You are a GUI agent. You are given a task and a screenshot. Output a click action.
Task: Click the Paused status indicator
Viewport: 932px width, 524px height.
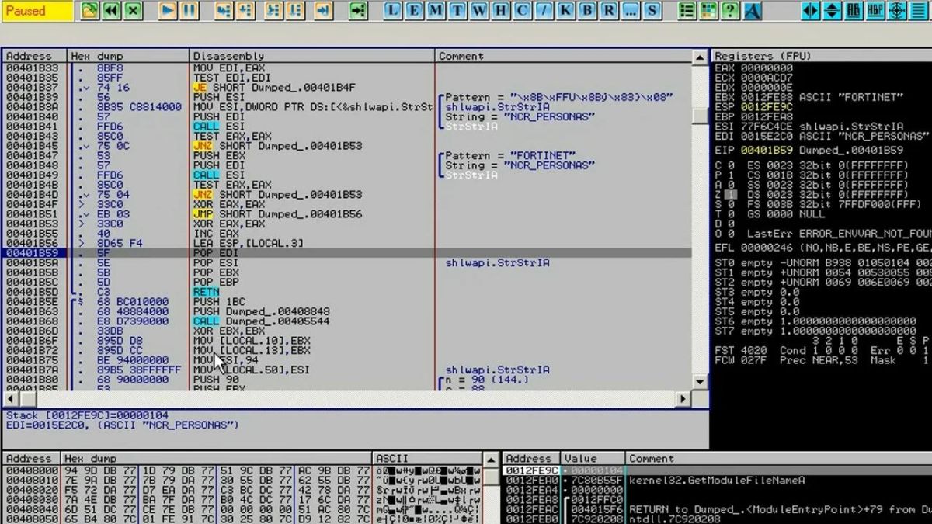[38, 11]
